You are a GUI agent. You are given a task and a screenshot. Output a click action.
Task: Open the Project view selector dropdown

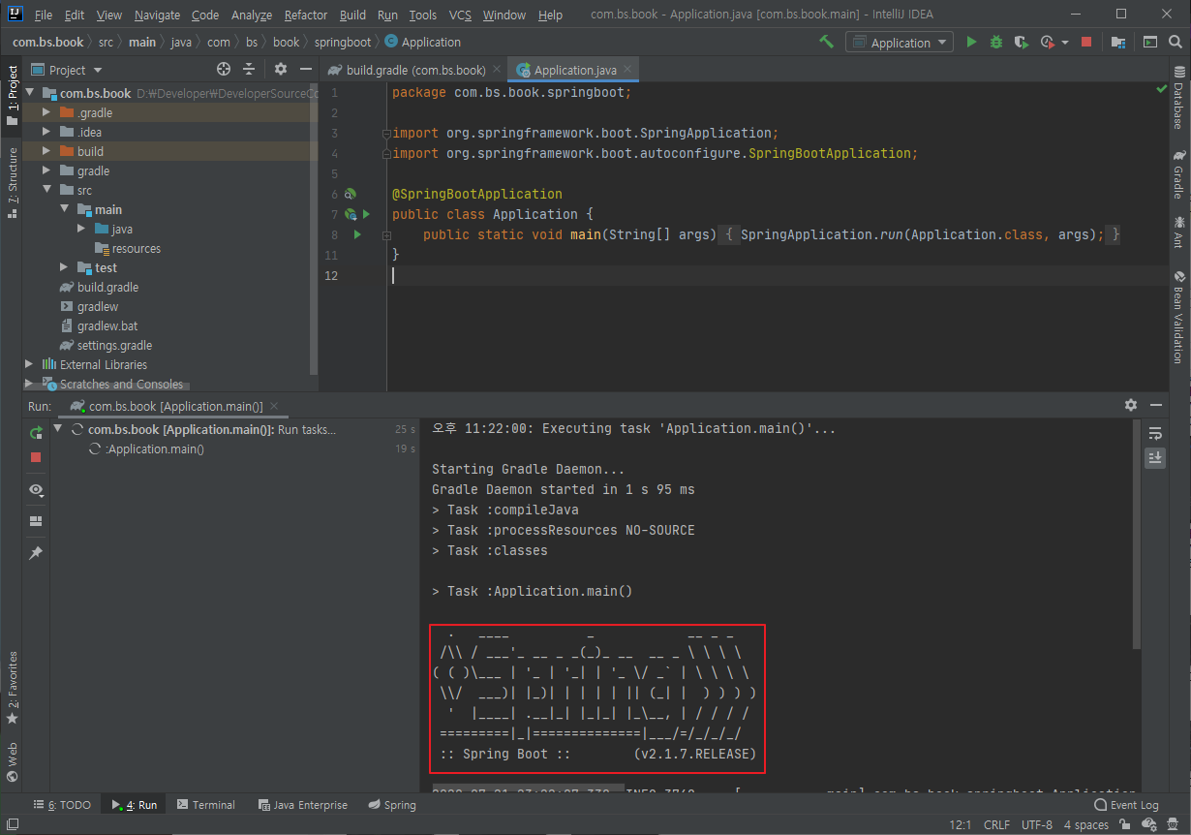[67, 70]
